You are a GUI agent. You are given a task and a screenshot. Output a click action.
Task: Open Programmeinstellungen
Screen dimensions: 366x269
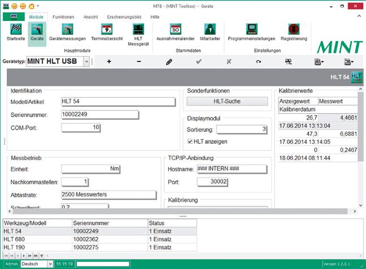[x=251, y=33]
